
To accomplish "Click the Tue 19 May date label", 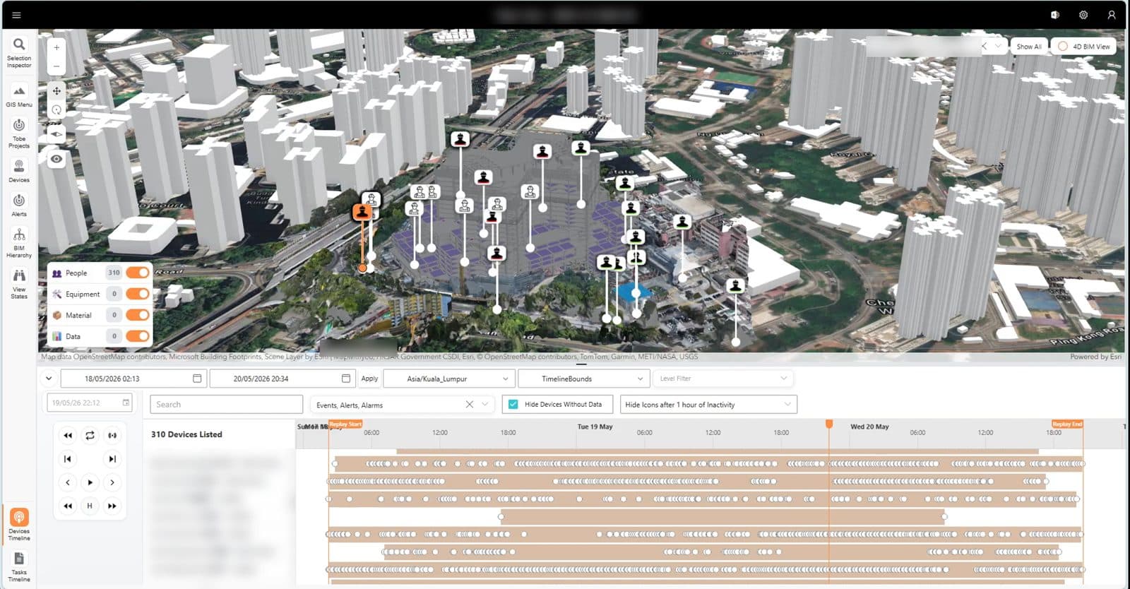I will point(595,427).
